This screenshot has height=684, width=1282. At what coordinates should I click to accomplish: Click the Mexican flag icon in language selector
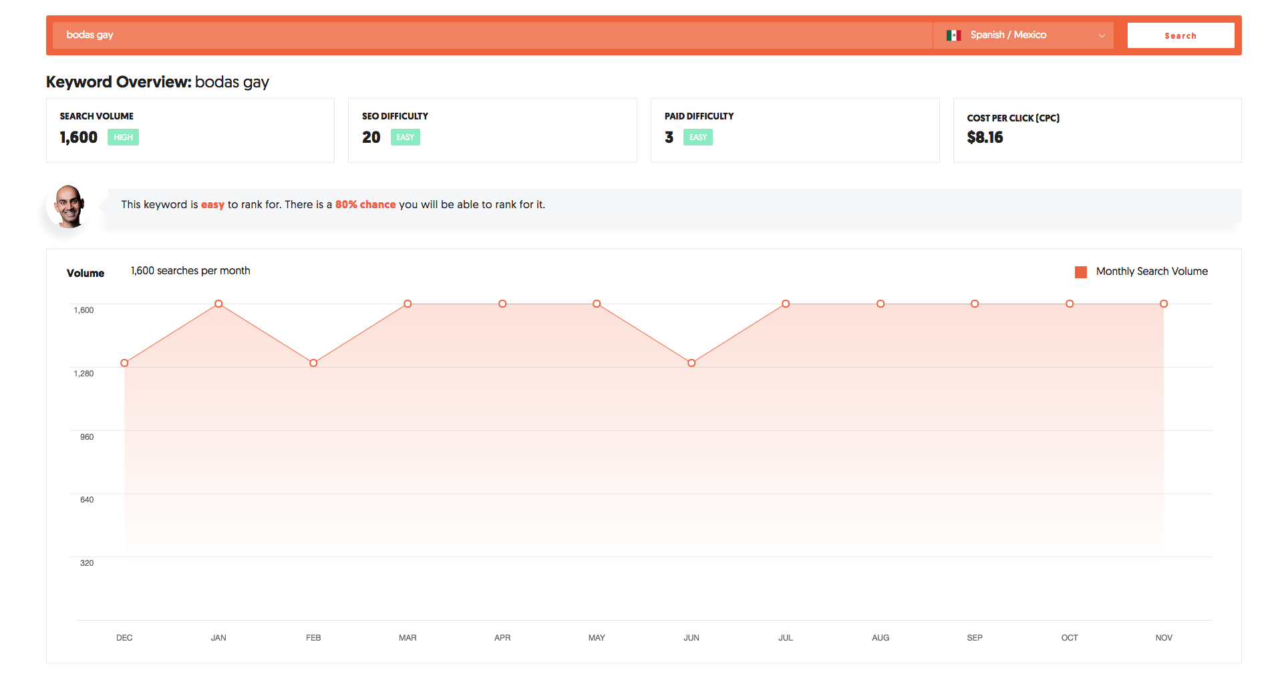(953, 35)
